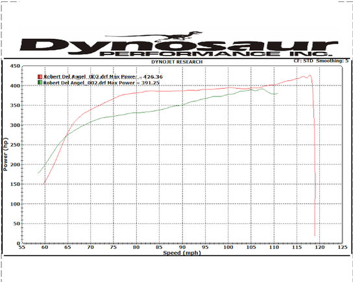Image resolution: width=353 pixels, height=282 pixels.
Task: Click the green legend color swatch
Action: pyautogui.click(x=40, y=82)
